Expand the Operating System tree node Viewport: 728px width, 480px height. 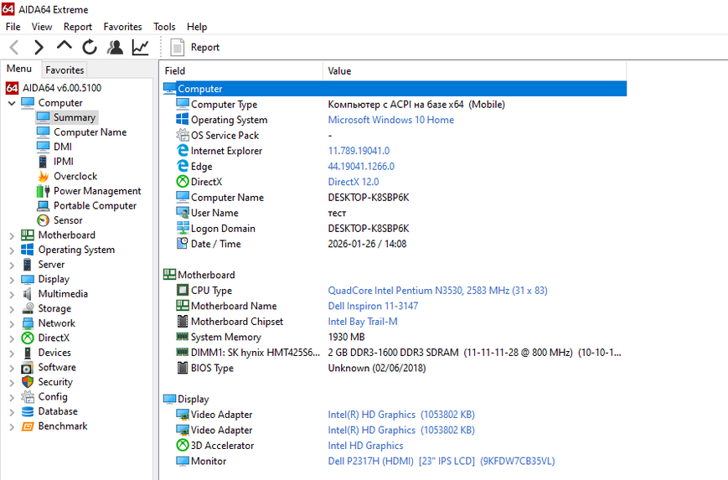click(x=12, y=250)
